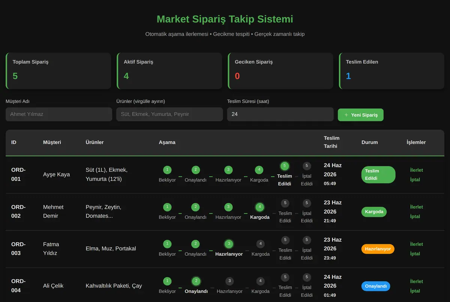Click the ORD-001 order ID cell

tap(18, 175)
